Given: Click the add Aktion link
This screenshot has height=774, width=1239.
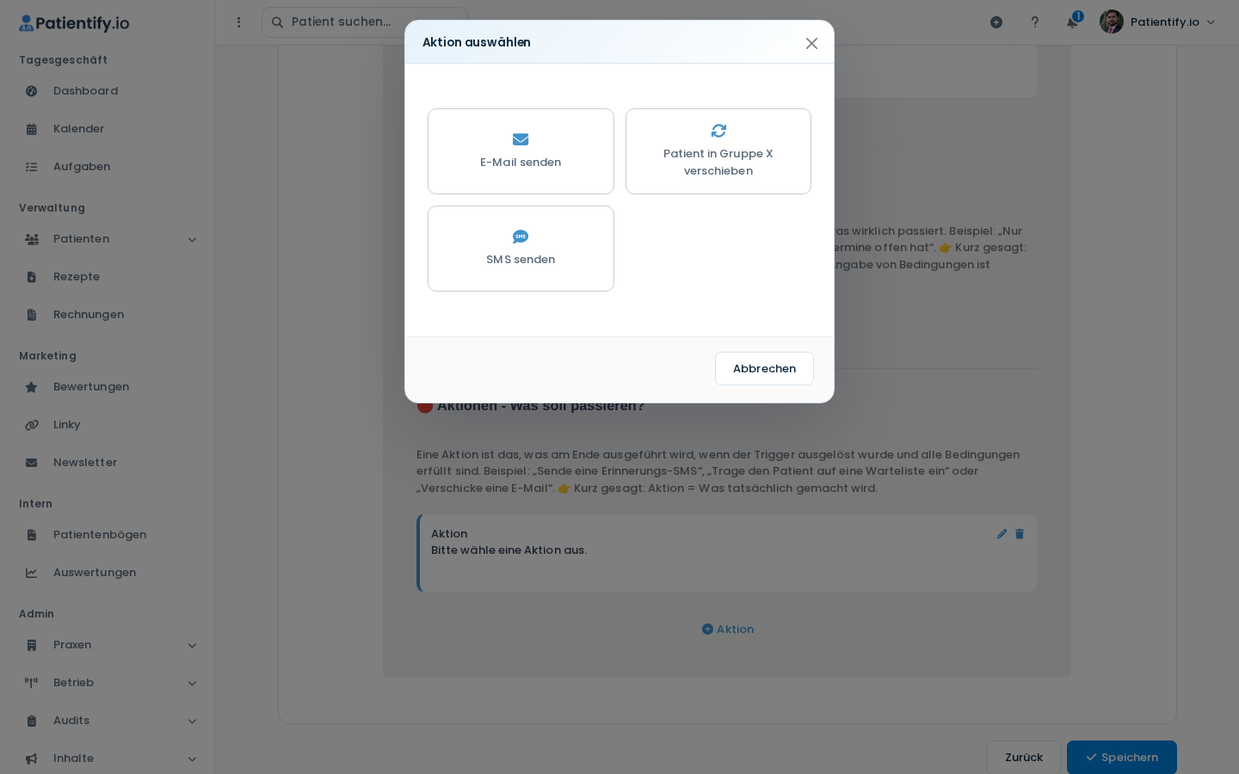Looking at the screenshot, I should [728, 630].
